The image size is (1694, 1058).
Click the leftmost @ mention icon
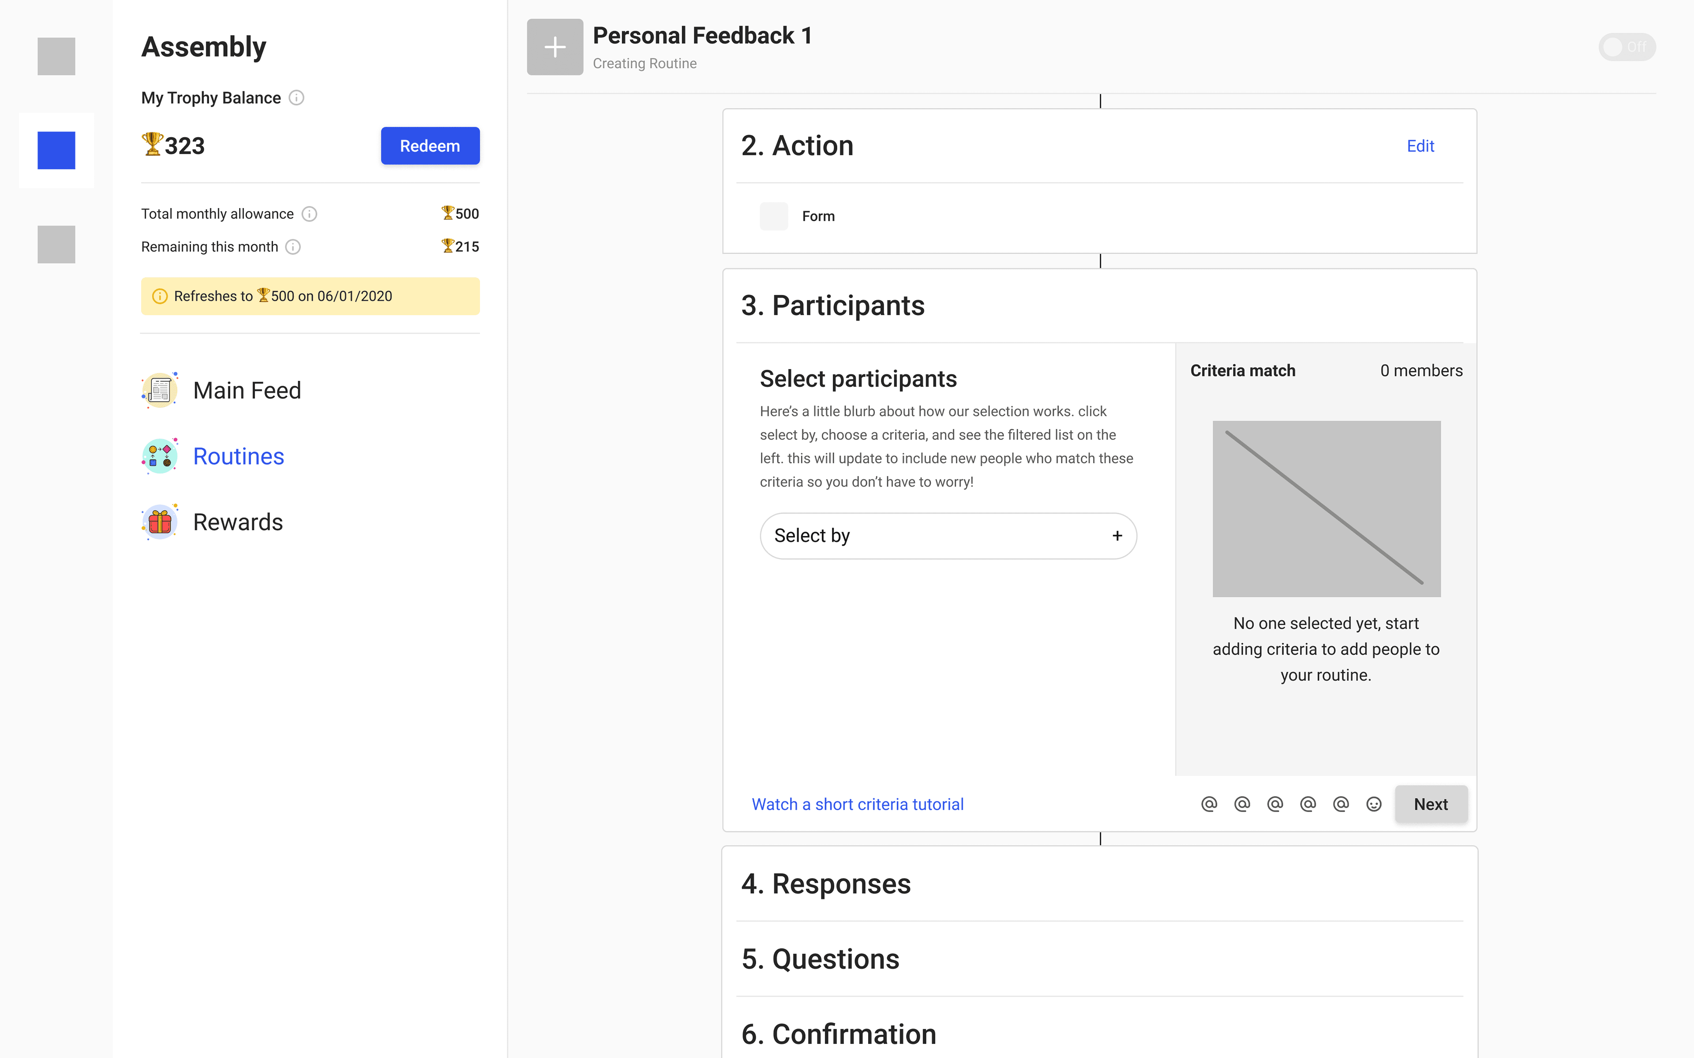coord(1209,804)
